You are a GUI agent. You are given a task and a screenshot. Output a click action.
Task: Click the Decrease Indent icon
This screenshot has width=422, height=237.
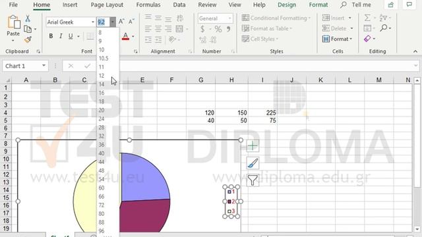point(148,40)
